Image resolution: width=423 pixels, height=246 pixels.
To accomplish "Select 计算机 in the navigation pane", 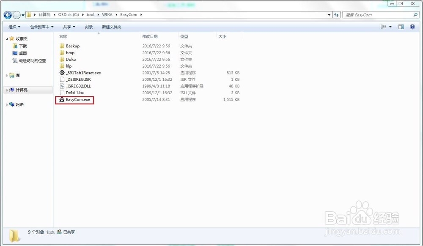I will click(x=22, y=90).
